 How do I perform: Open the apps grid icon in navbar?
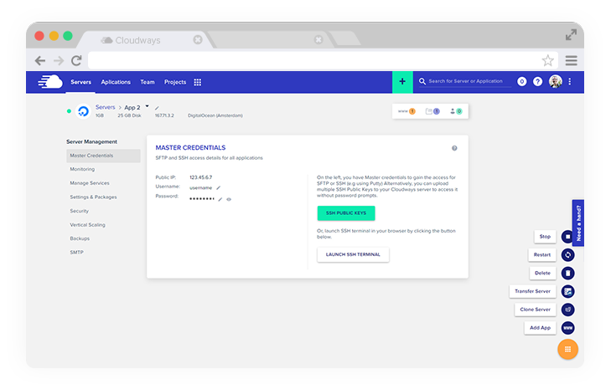pos(198,82)
